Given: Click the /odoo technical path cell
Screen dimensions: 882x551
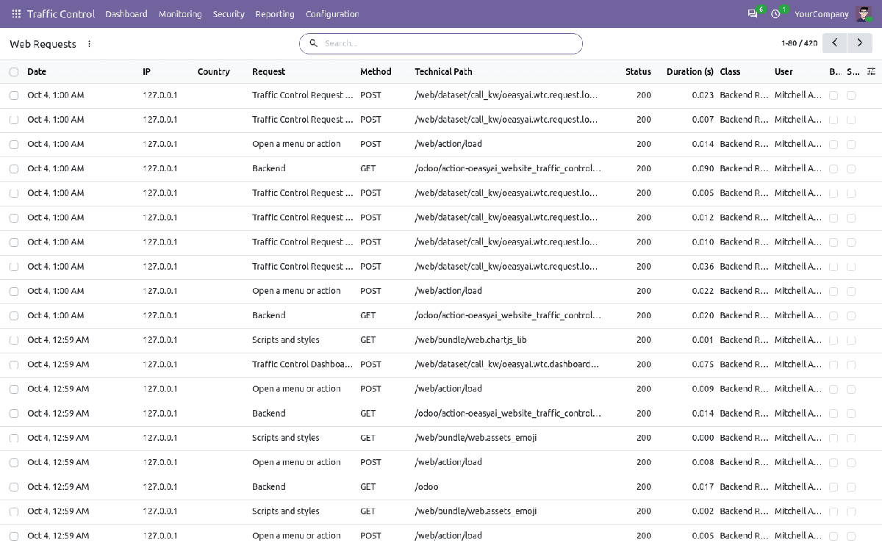Looking at the screenshot, I should point(426,487).
